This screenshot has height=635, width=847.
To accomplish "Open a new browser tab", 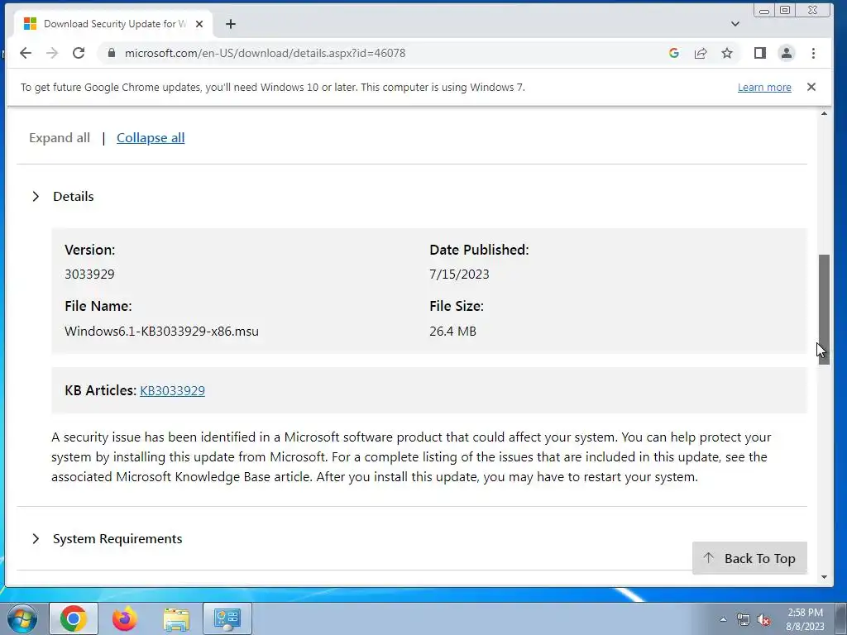I will (x=231, y=24).
